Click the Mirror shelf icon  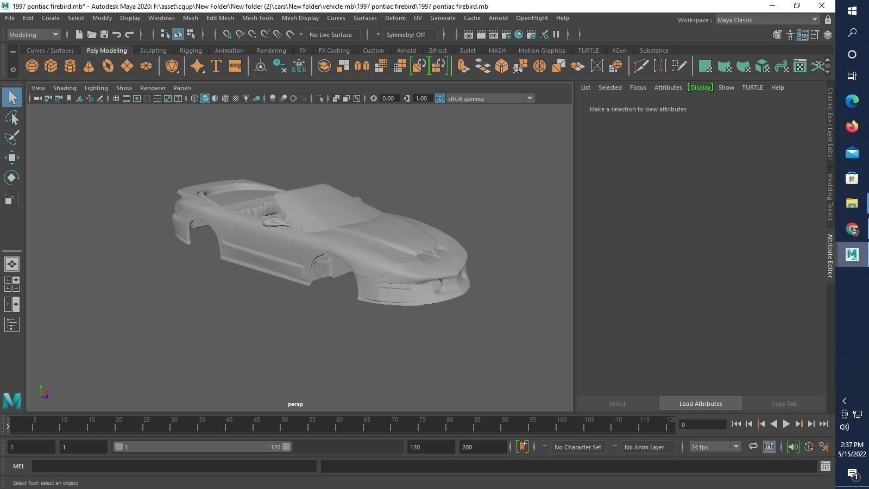pos(362,66)
